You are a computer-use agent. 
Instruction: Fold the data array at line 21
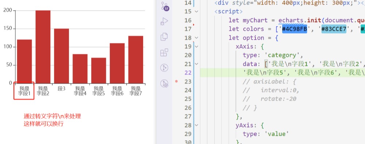tap(196, 64)
